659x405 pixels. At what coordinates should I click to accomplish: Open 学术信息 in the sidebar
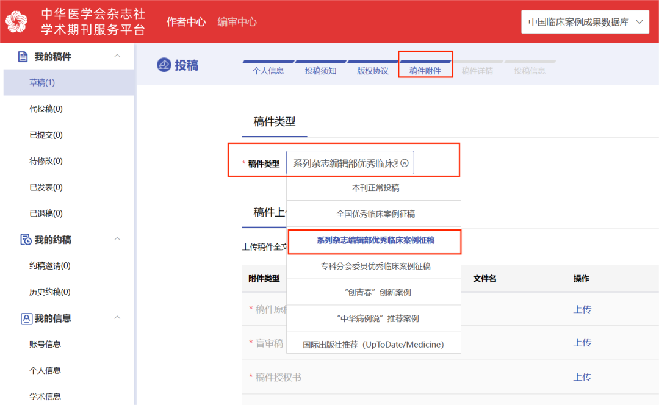[x=45, y=396]
